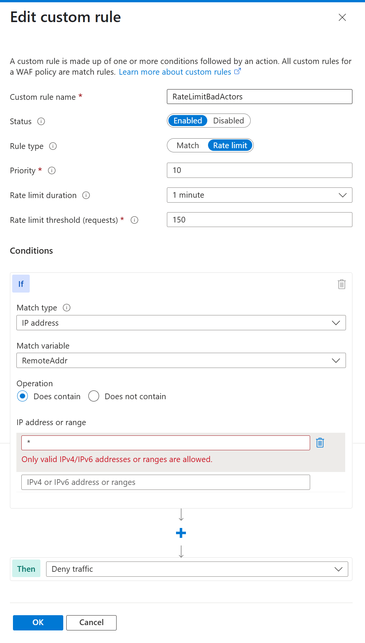Click the Priority info icon
365x643 pixels.
[x=52, y=171]
